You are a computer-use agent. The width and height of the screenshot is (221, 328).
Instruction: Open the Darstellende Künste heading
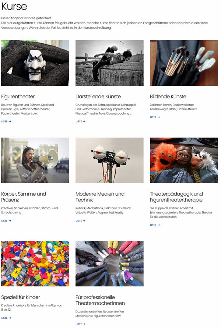point(98,97)
